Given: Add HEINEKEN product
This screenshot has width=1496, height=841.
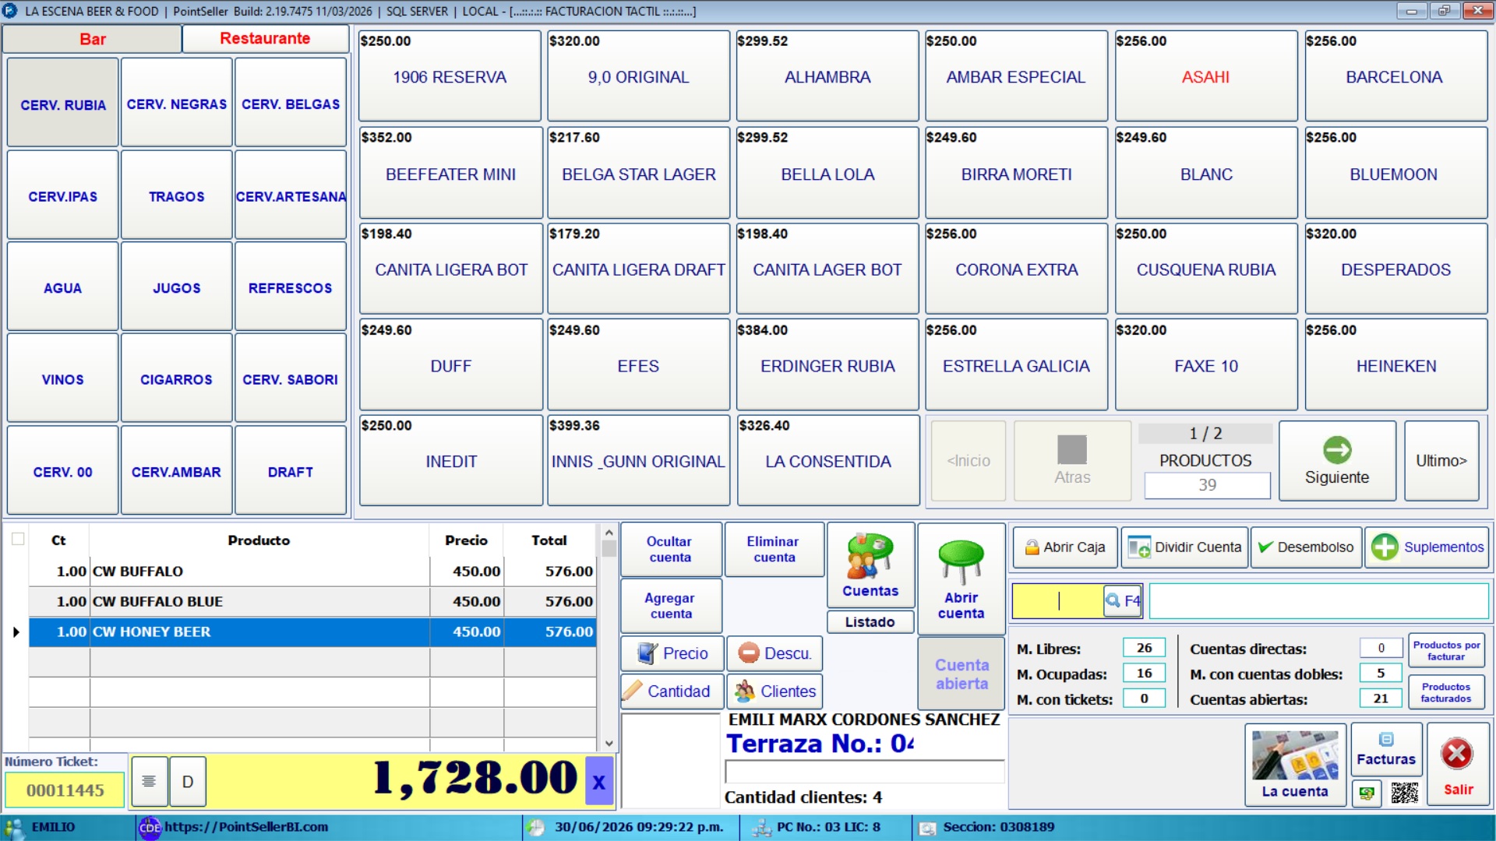Looking at the screenshot, I should click(x=1396, y=366).
